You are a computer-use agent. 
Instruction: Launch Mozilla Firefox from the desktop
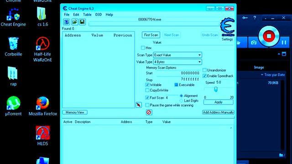[x=42, y=106]
